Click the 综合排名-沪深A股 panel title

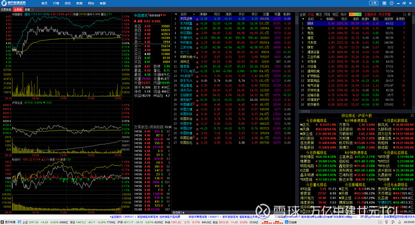pyautogui.click(x=356, y=115)
